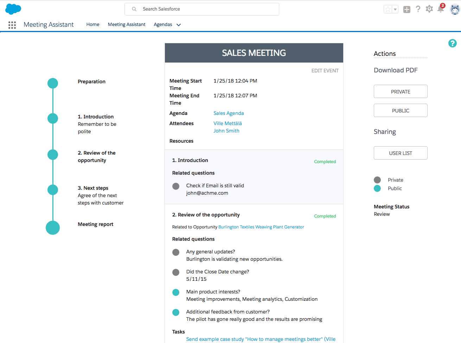Viewport: 461px width, 343px height.
Task: Click the teal page help icon
Action: (x=453, y=43)
